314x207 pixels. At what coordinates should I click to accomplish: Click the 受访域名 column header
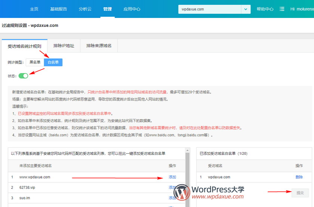[215, 166]
